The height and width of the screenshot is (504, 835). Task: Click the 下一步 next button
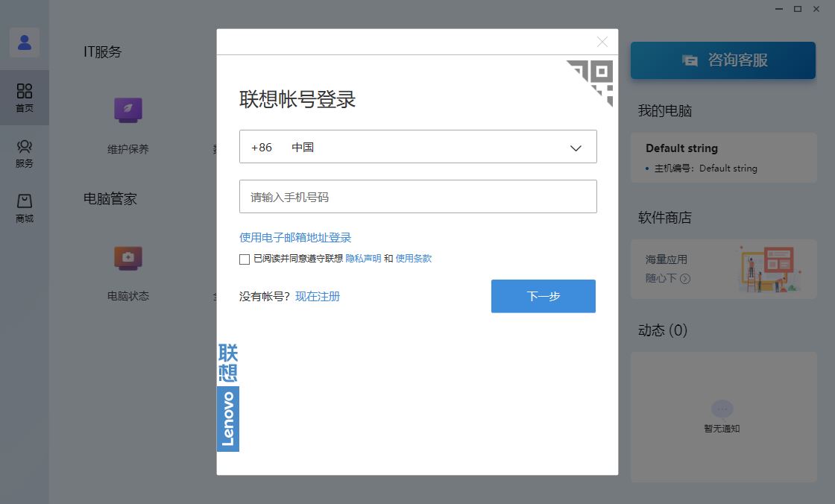point(543,296)
